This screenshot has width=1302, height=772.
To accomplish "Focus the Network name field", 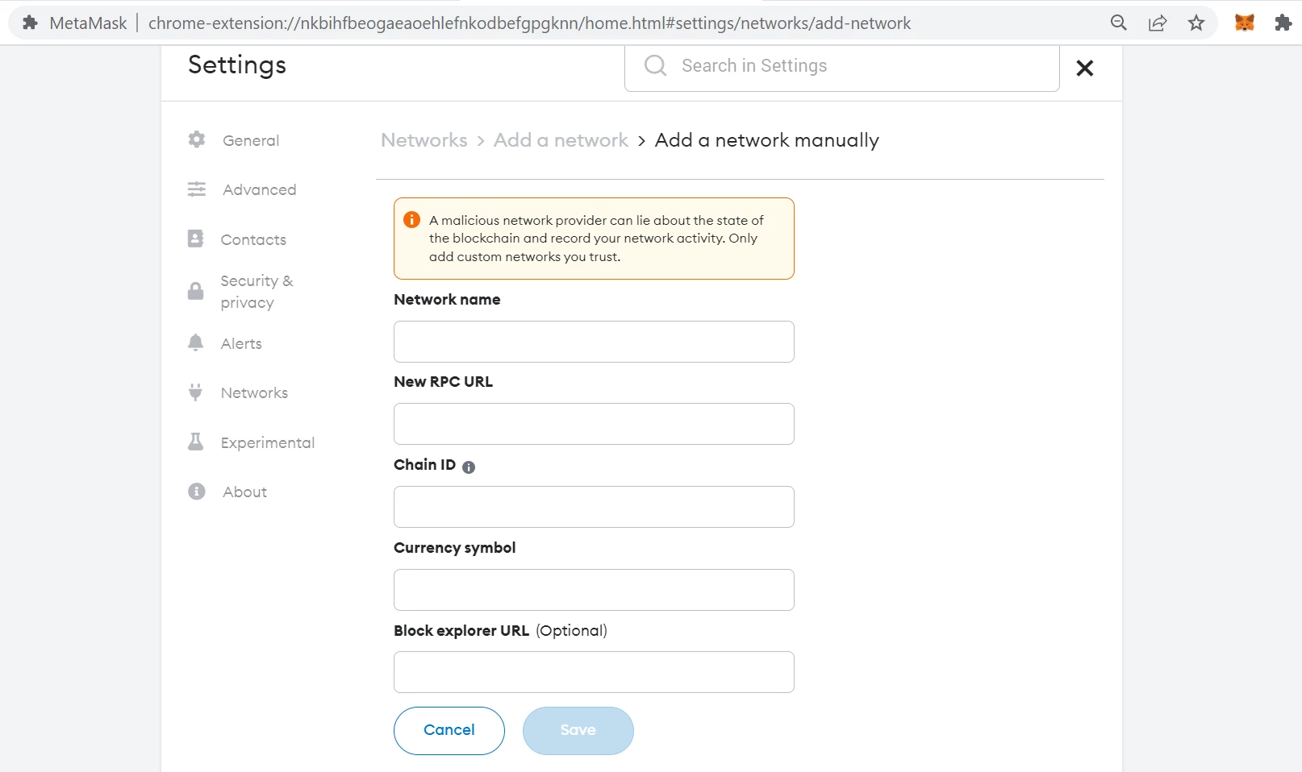I will (x=594, y=342).
